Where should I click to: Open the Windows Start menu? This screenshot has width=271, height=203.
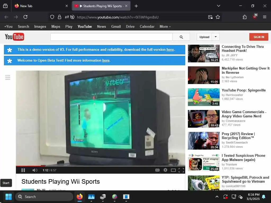8,197
